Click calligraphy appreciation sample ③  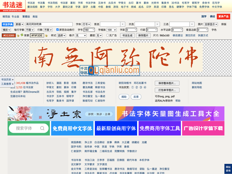[x=141, y=87]
